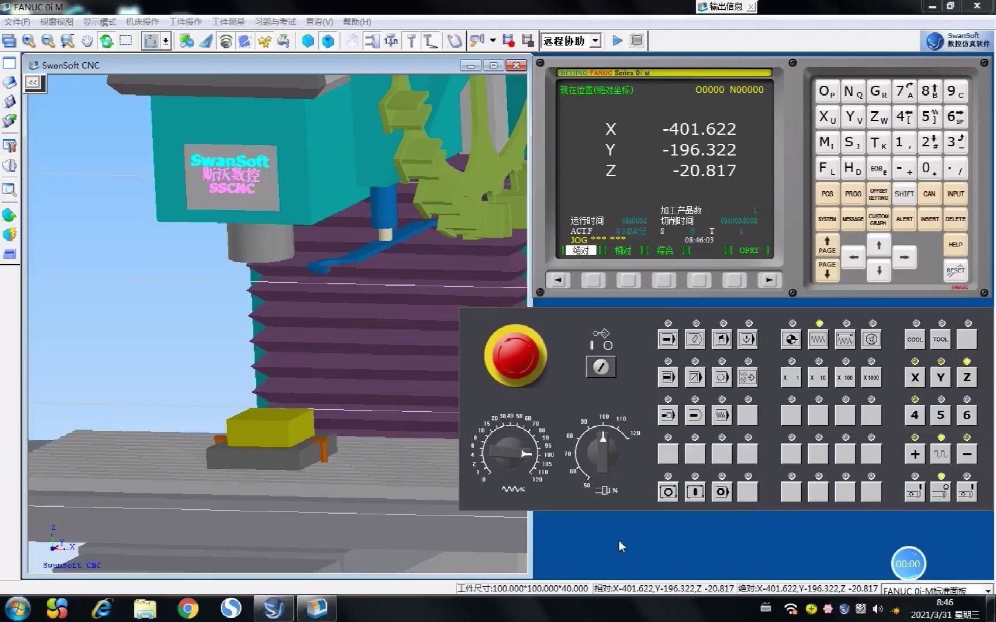Image resolution: width=996 pixels, height=622 pixels.
Task: Select X 1 increment button
Action: [x=791, y=377]
